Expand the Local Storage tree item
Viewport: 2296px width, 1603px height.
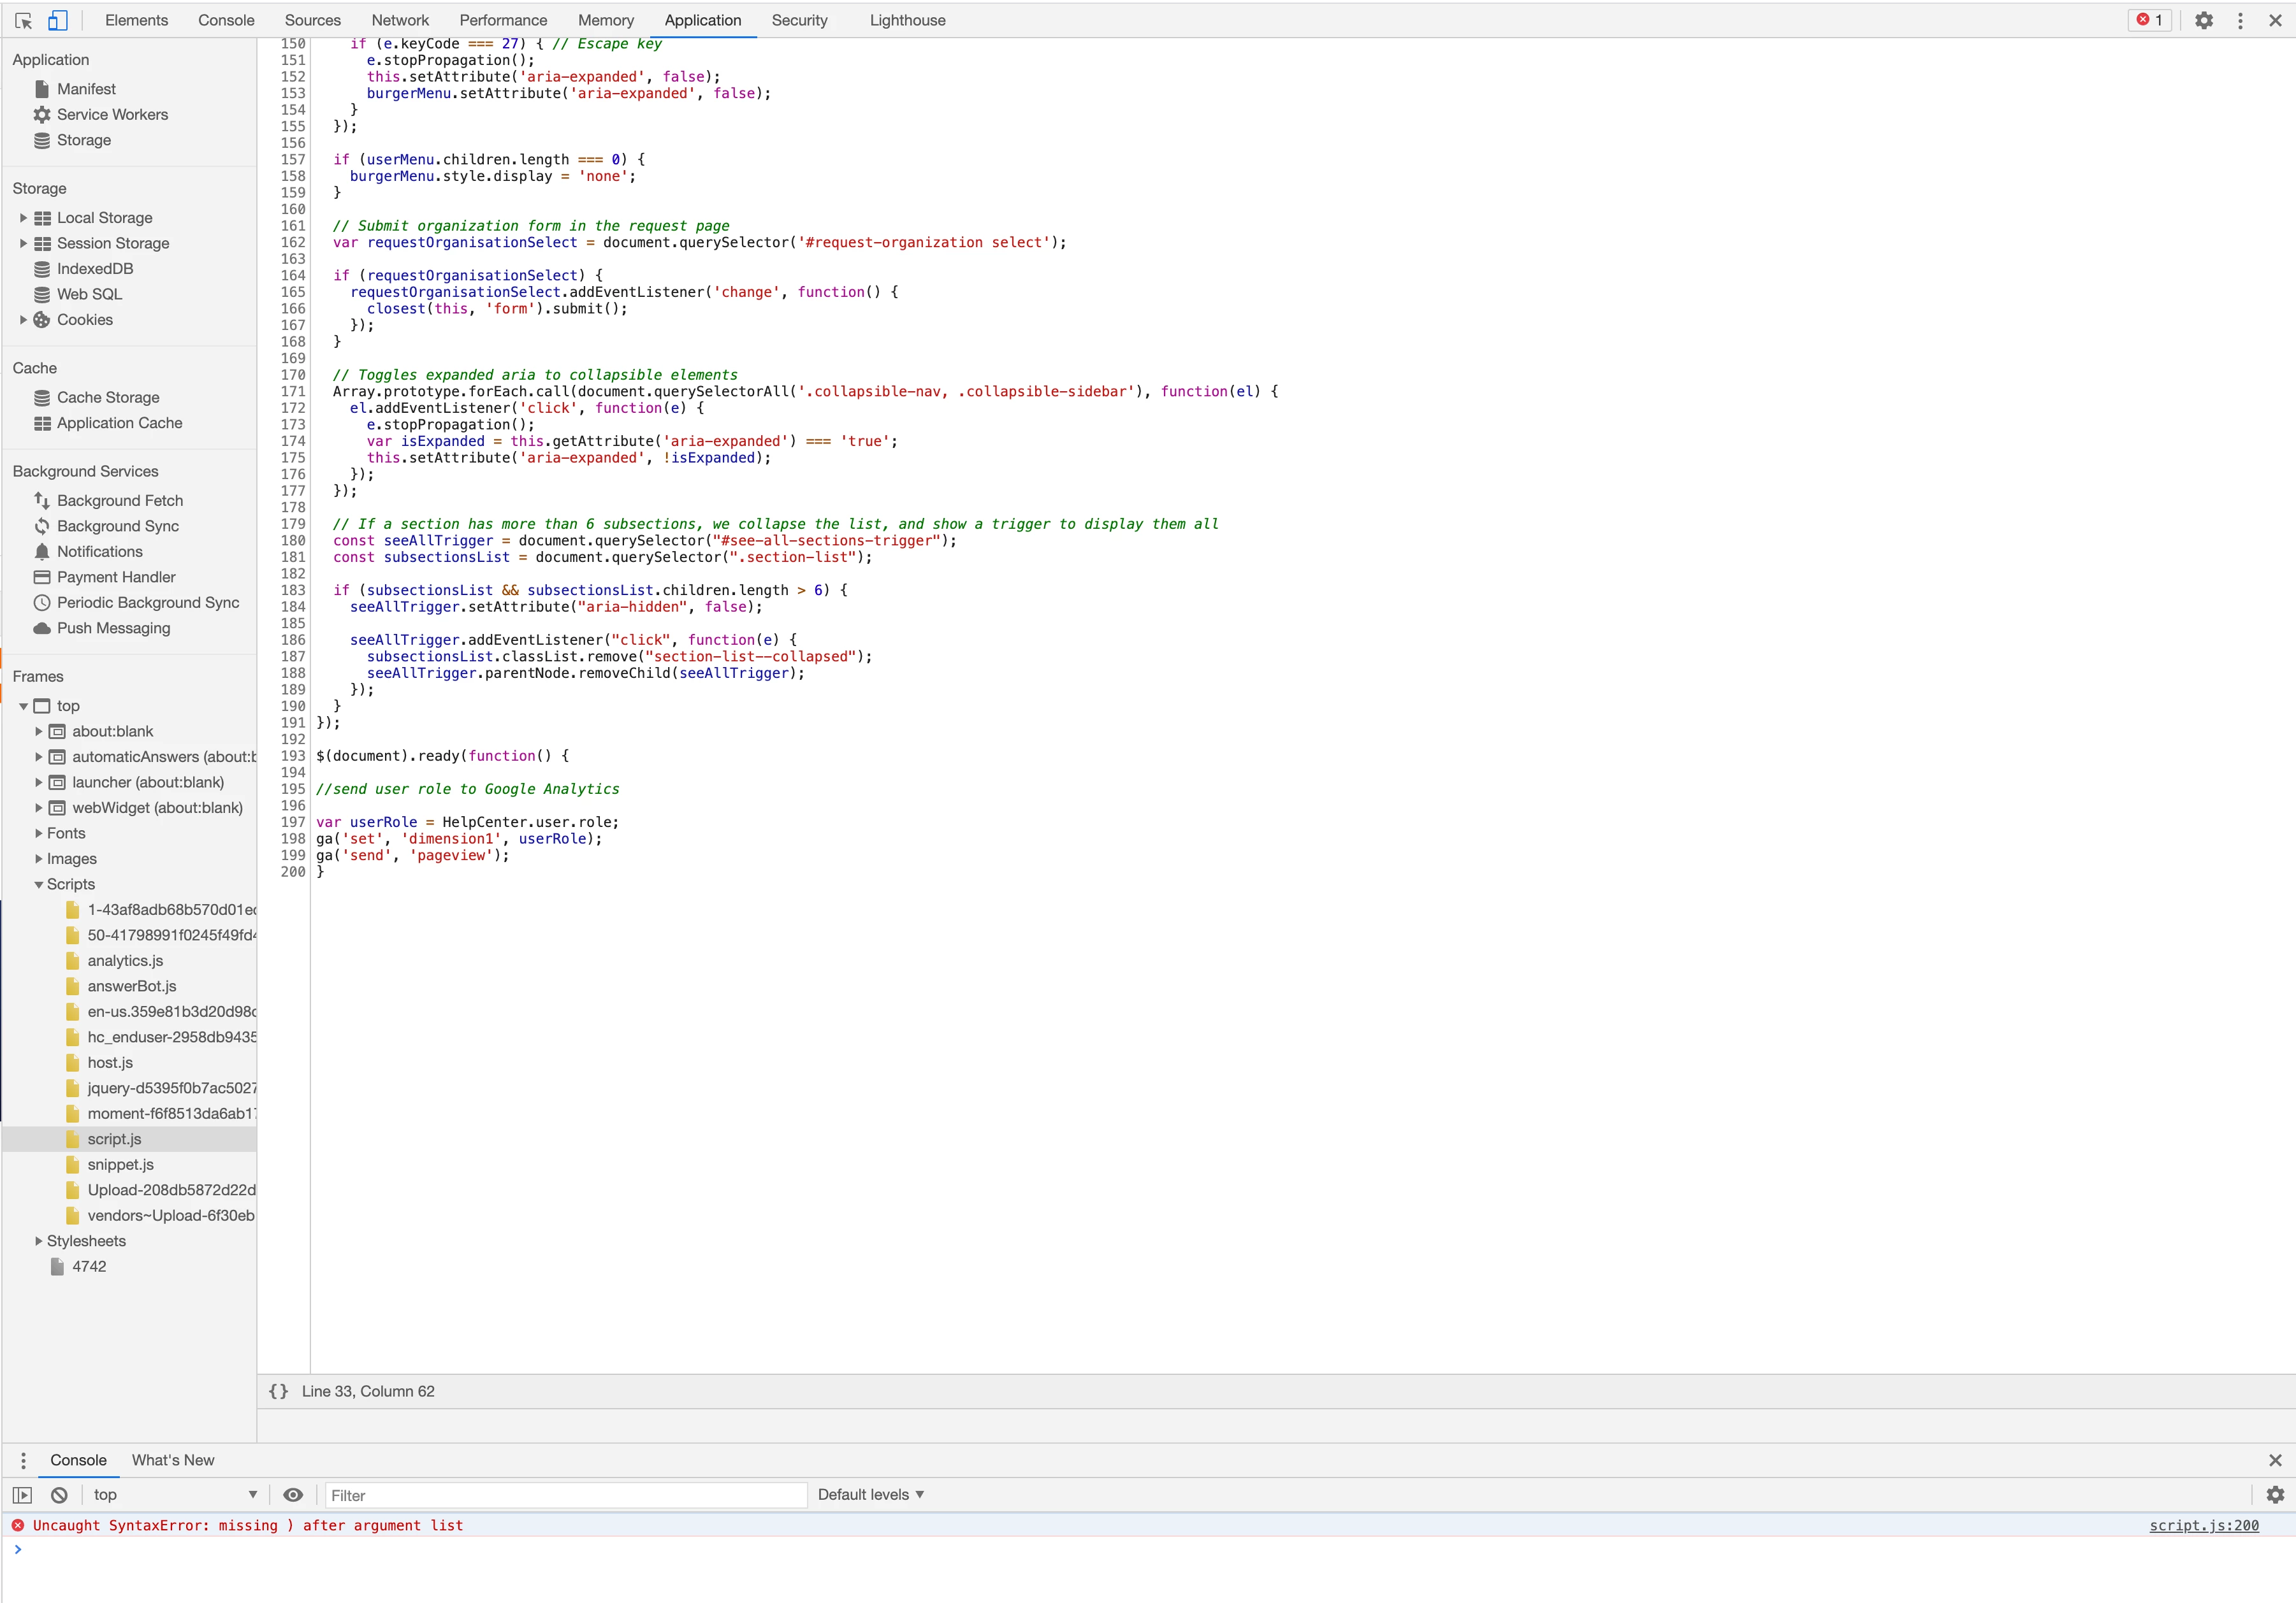click(23, 218)
